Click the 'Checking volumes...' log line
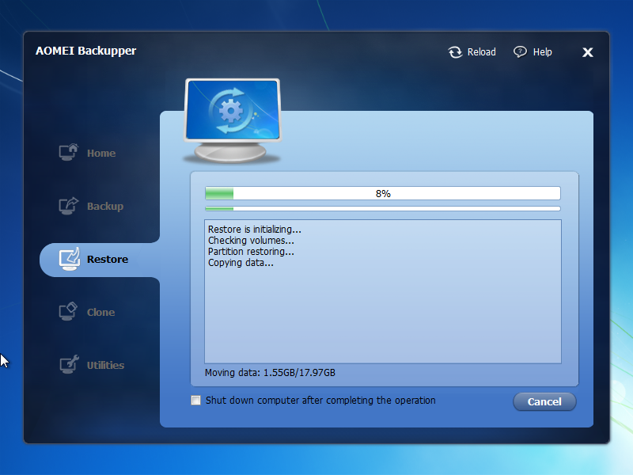The height and width of the screenshot is (475, 633). (x=251, y=241)
